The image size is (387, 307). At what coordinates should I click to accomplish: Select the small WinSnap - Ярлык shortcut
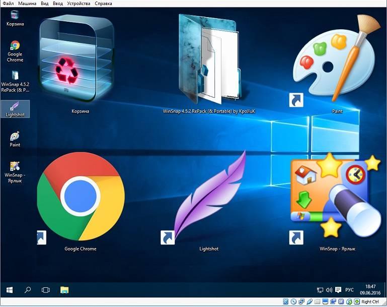click(15, 166)
